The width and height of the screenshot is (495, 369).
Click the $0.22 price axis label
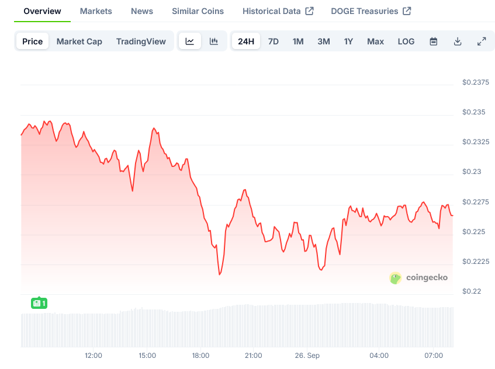(x=472, y=291)
